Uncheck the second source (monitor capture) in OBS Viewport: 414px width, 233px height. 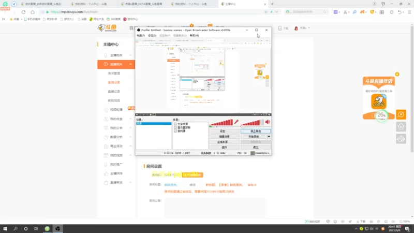point(175,127)
